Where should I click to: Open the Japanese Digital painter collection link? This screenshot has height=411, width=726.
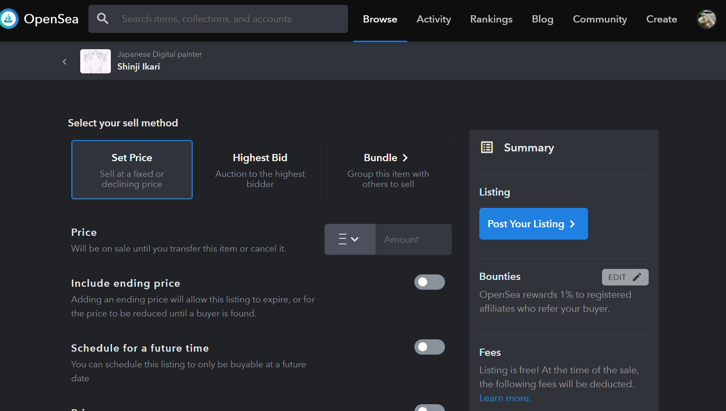tap(160, 54)
